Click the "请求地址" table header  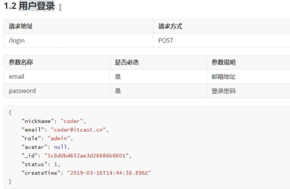tap(21, 27)
